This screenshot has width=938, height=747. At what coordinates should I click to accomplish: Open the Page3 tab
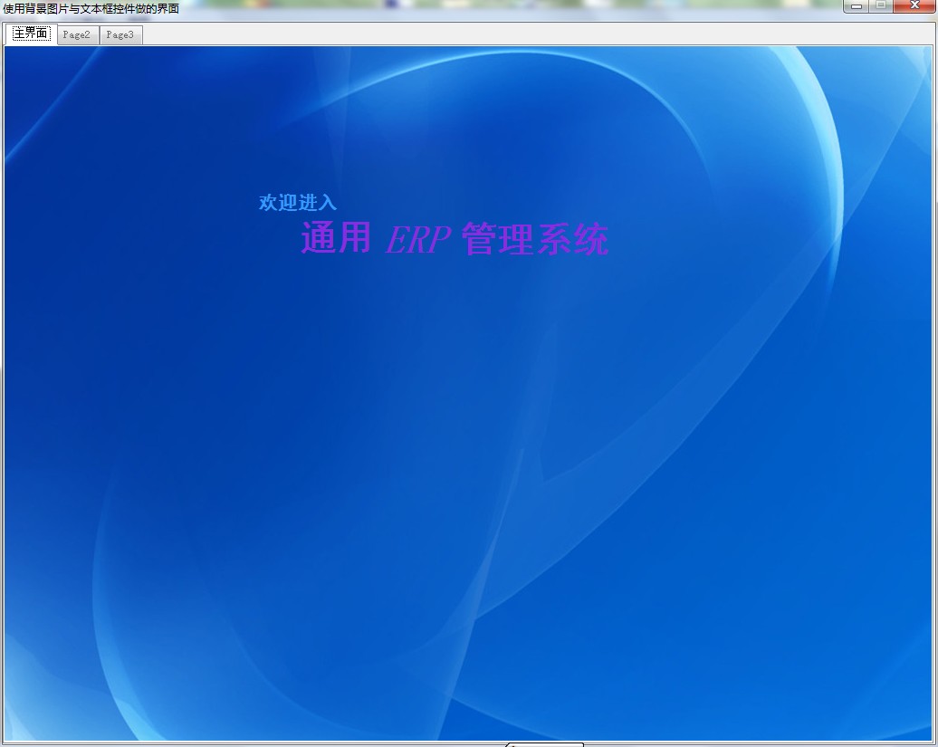[x=120, y=35]
